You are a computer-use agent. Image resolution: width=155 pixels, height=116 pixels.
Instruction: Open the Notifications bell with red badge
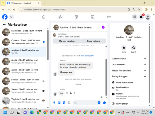[x=141, y=17]
